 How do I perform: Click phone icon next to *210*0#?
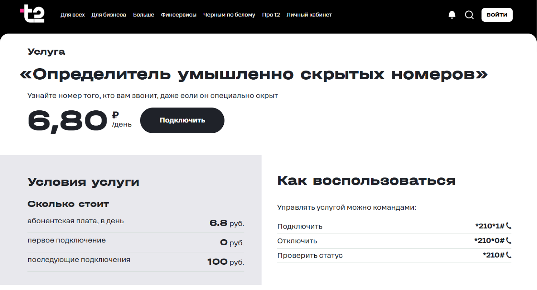pyautogui.click(x=509, y=241)
